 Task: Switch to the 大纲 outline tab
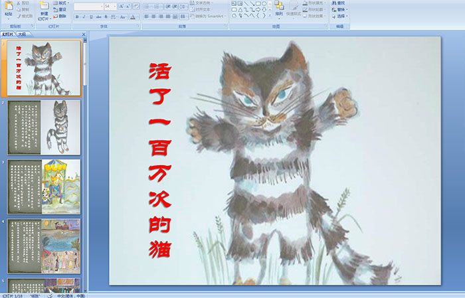(22, 35)
